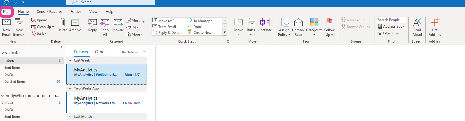Open the Help ribbon tab
Viewport: 465px width, 121px height.
[109, 12]
